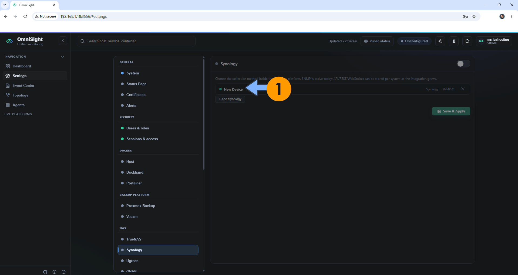The image size is (518, 275).
Task: Click the search host, service, container field
Action: 136,41
